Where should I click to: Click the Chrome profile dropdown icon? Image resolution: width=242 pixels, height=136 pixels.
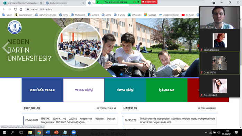(214, 3)
